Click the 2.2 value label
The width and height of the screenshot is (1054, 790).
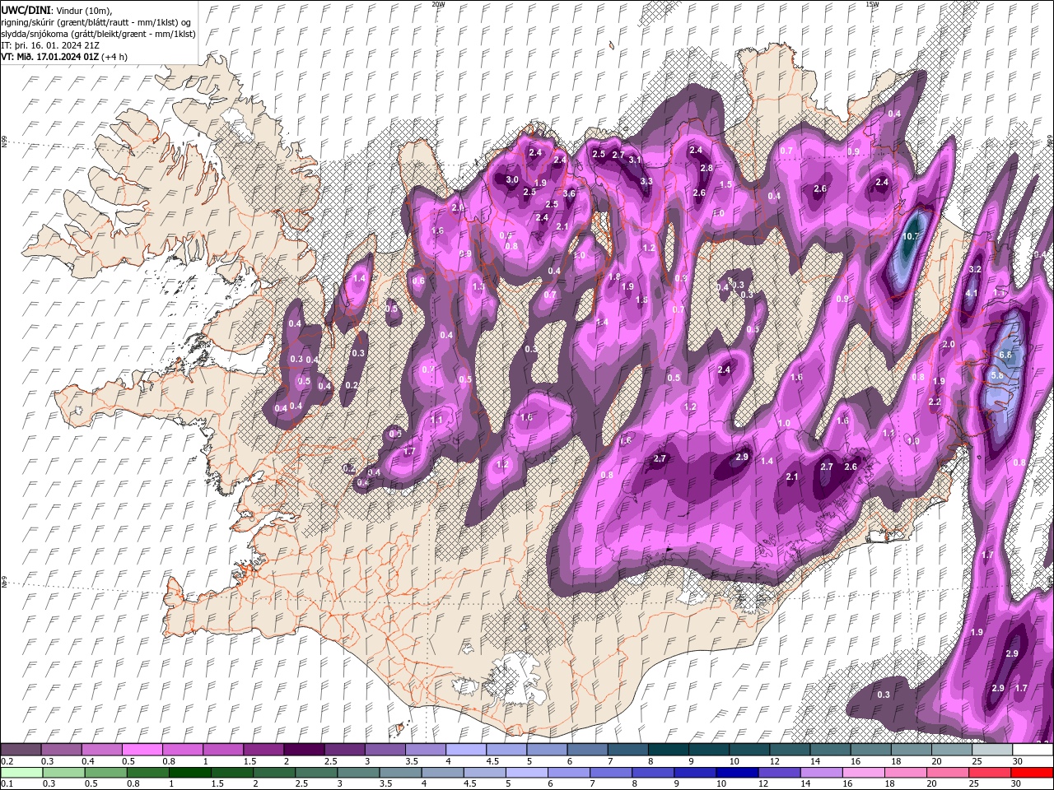935,402
